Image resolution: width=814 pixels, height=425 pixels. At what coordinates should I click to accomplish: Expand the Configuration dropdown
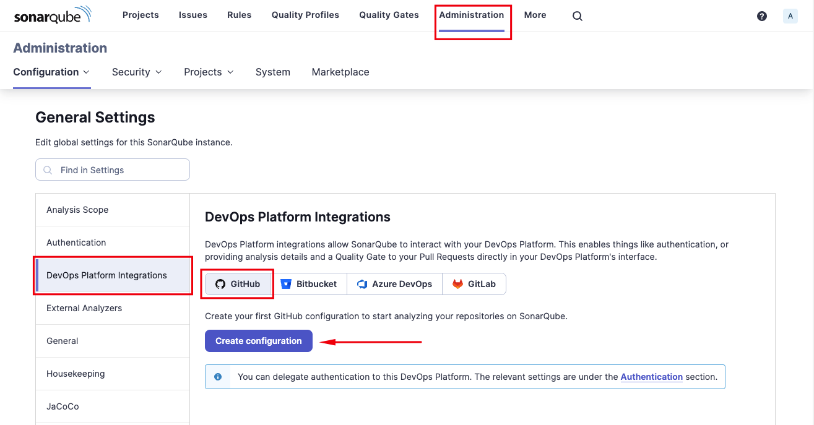point(52,72)
